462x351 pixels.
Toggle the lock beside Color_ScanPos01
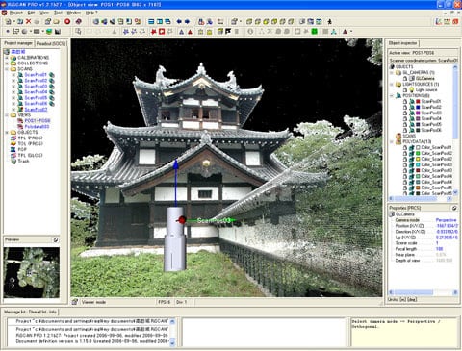pyautogui.click(x=405, y=147)
